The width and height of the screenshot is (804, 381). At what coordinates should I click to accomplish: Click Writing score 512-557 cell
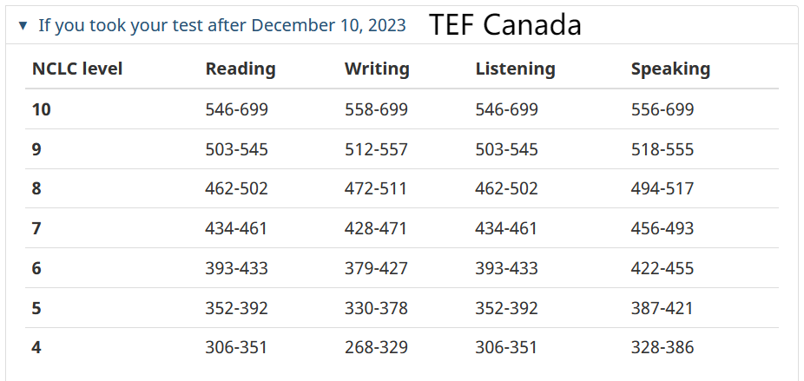(376, 149)
